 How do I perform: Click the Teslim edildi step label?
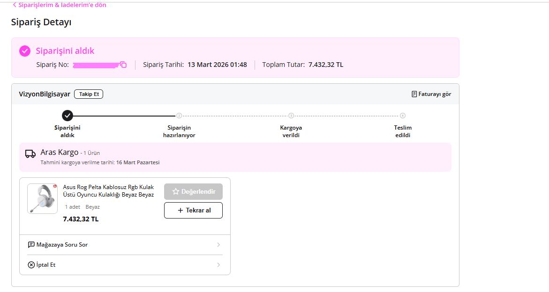click(x=403, y=131)
